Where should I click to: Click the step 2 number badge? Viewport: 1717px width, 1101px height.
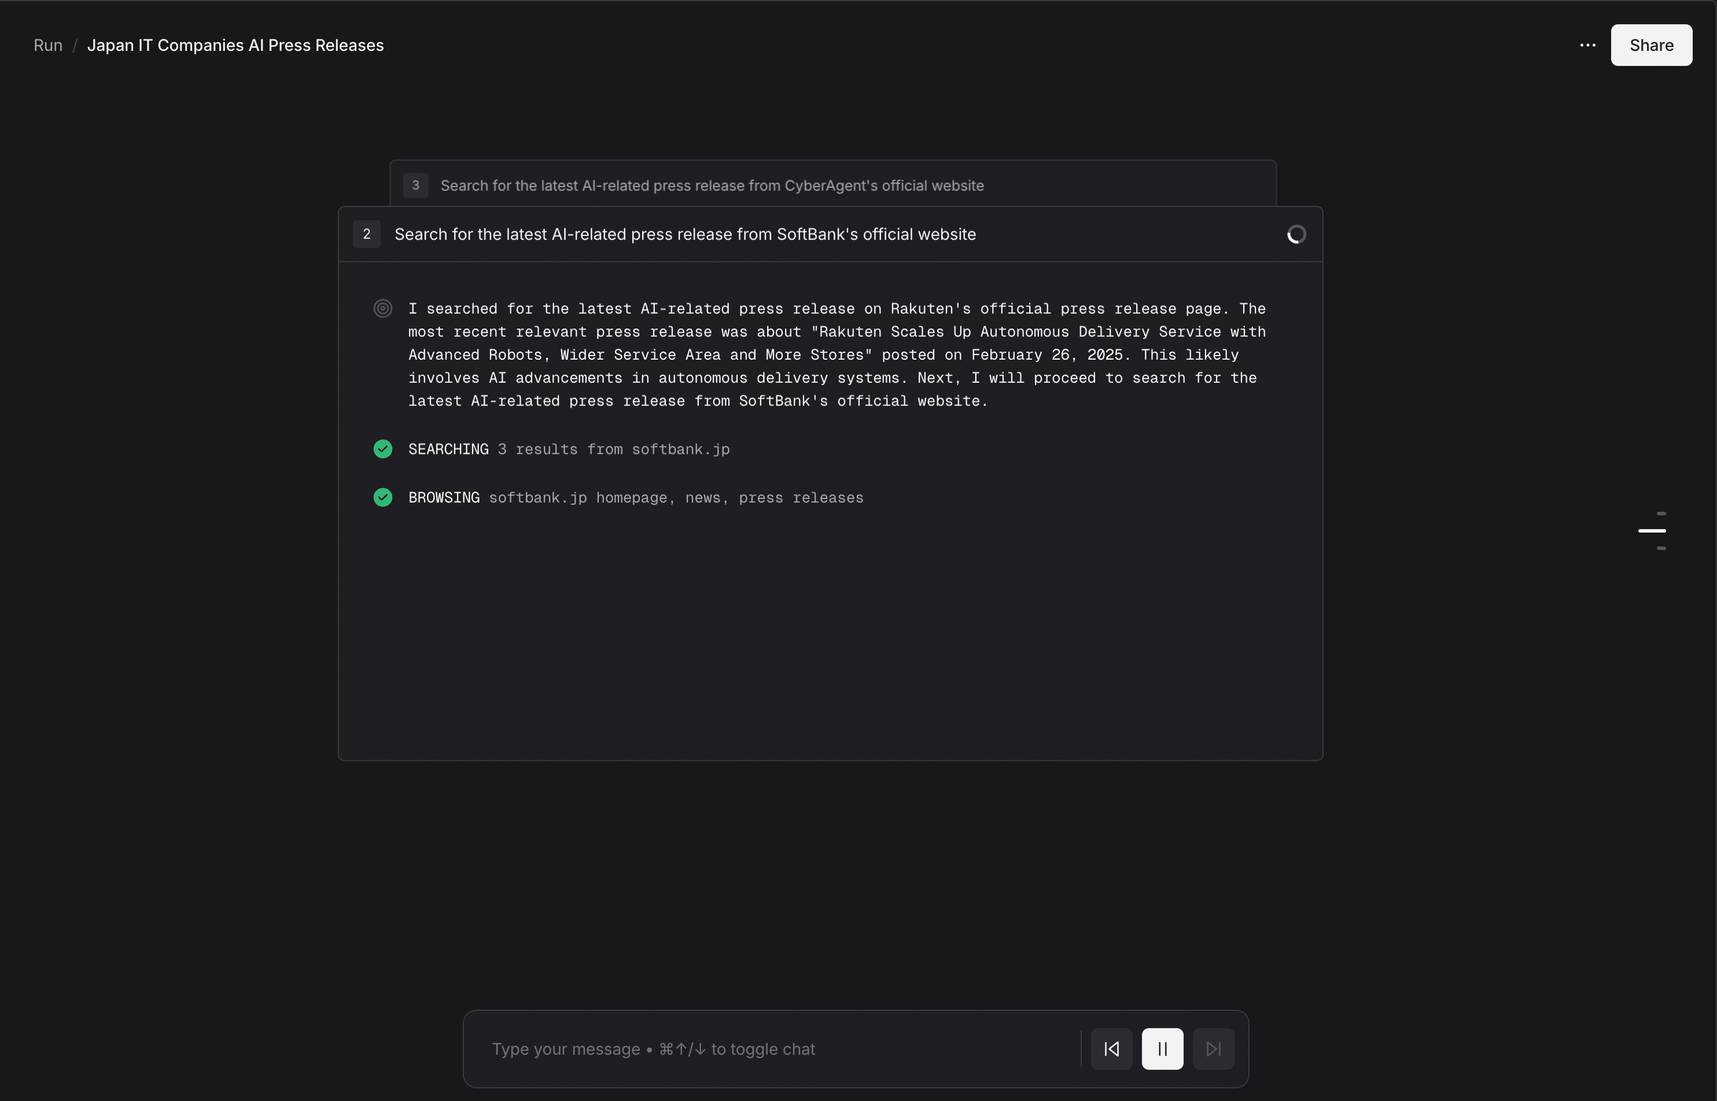coord(367,235)
